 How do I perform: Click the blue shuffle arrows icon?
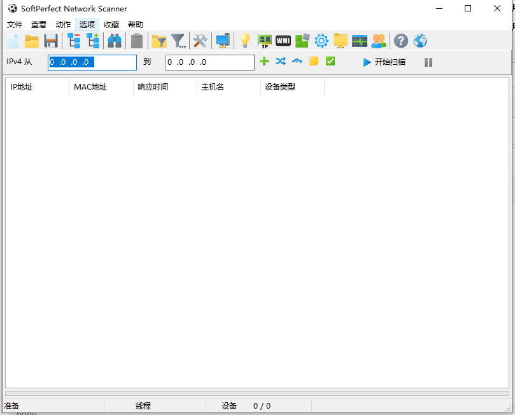[281, 61]
